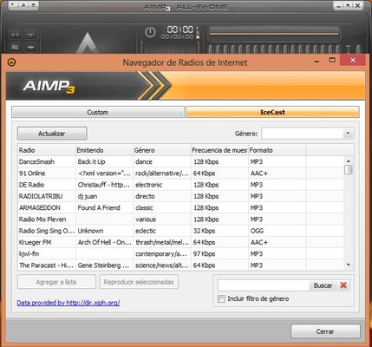Image resolution: width=372 pixels, height=347 pixels.
Task: Enable Incluir filtro de género checkbox
Action: (x=221, y=298)
